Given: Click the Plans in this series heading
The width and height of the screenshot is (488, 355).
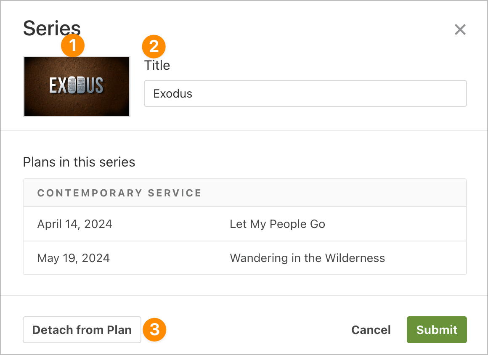Looking at the screenshot, I should click(x=79, y=162).
